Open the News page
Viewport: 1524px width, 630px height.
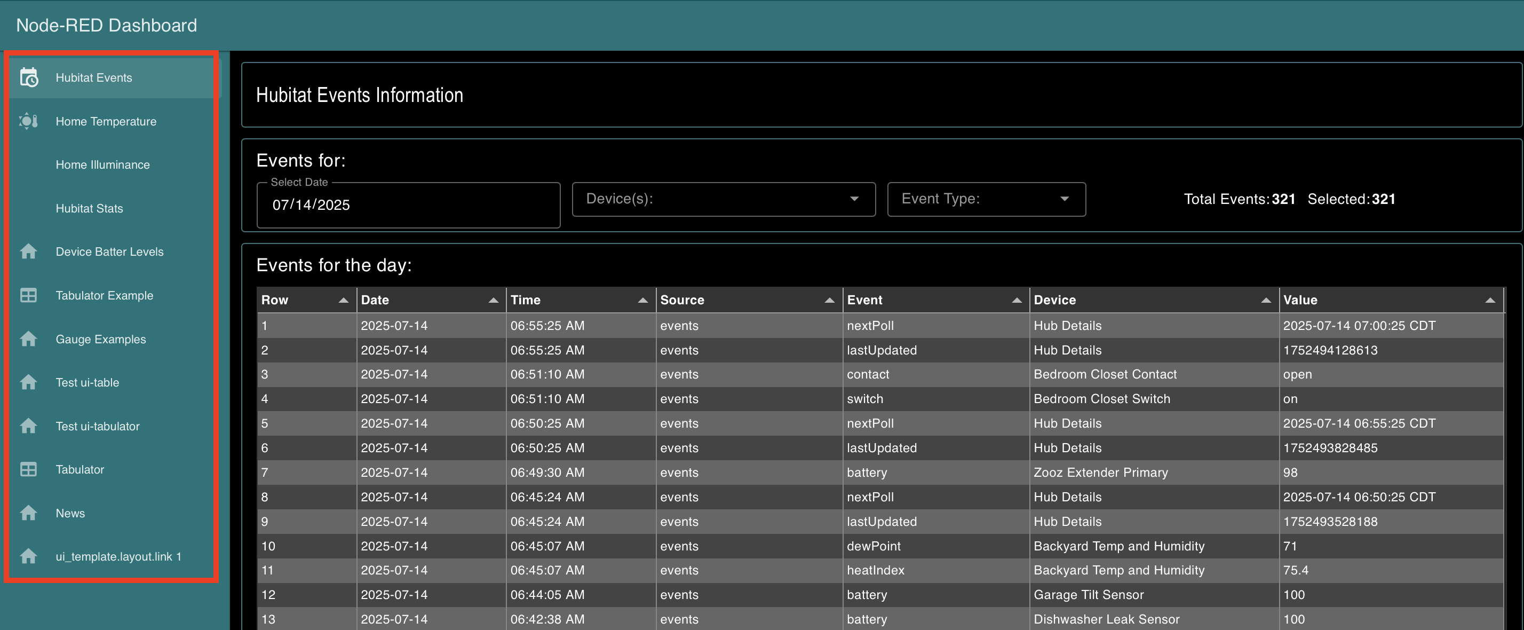pyautogui.click(x=111, y=514)
